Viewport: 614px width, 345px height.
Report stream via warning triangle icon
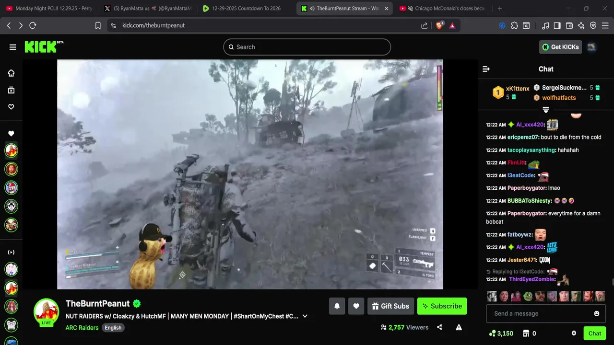[459, 327]
